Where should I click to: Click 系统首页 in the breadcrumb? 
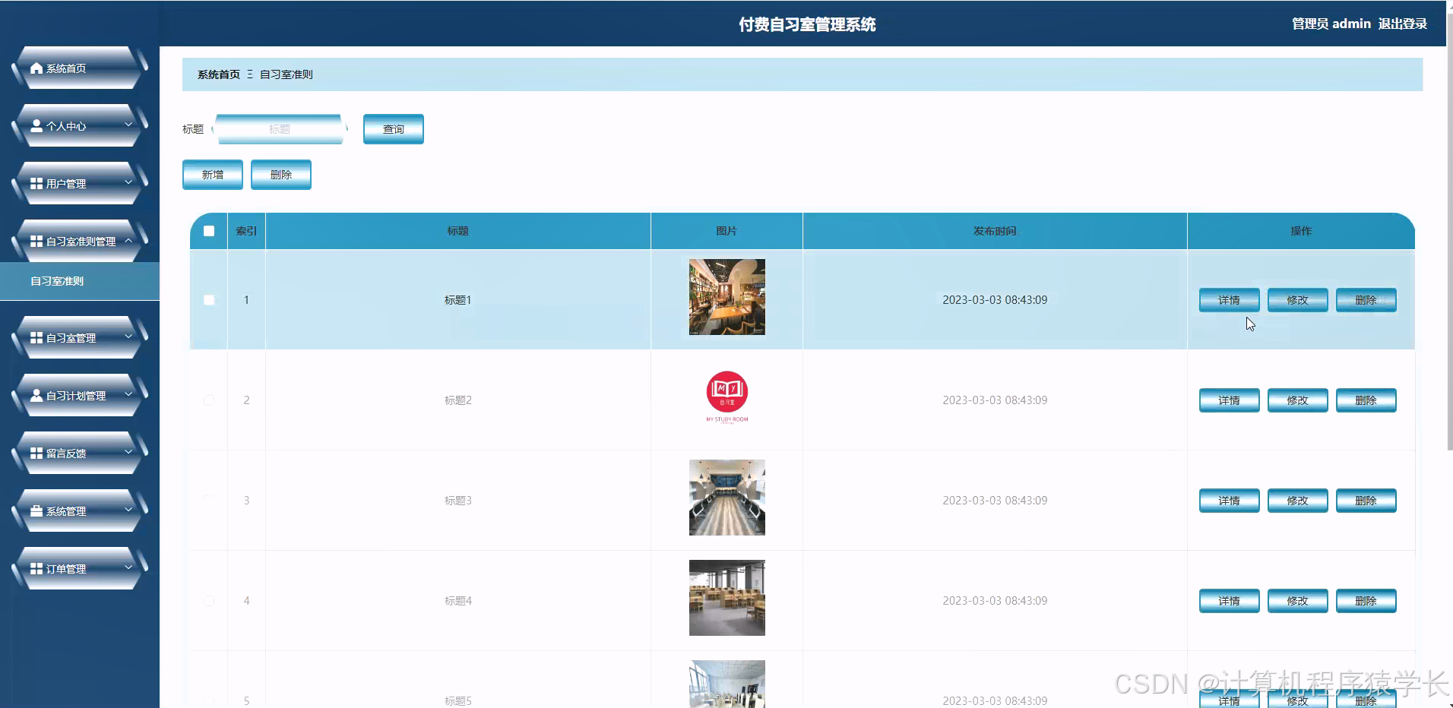(x=219, y=74)
